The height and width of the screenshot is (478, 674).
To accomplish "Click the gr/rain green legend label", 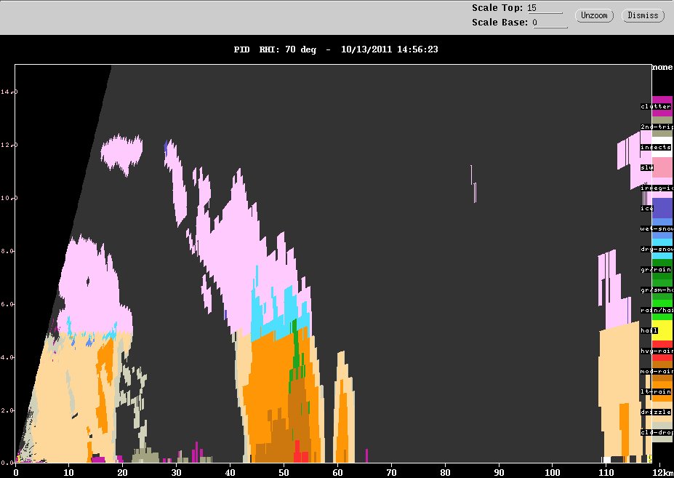I will [656, 270].
